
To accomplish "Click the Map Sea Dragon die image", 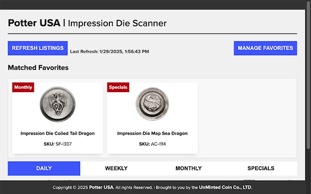I will tap(152, 105).
